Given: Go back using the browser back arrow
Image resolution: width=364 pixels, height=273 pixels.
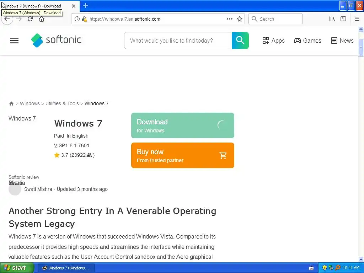Looking at the screenshot, I should [7, 19].
